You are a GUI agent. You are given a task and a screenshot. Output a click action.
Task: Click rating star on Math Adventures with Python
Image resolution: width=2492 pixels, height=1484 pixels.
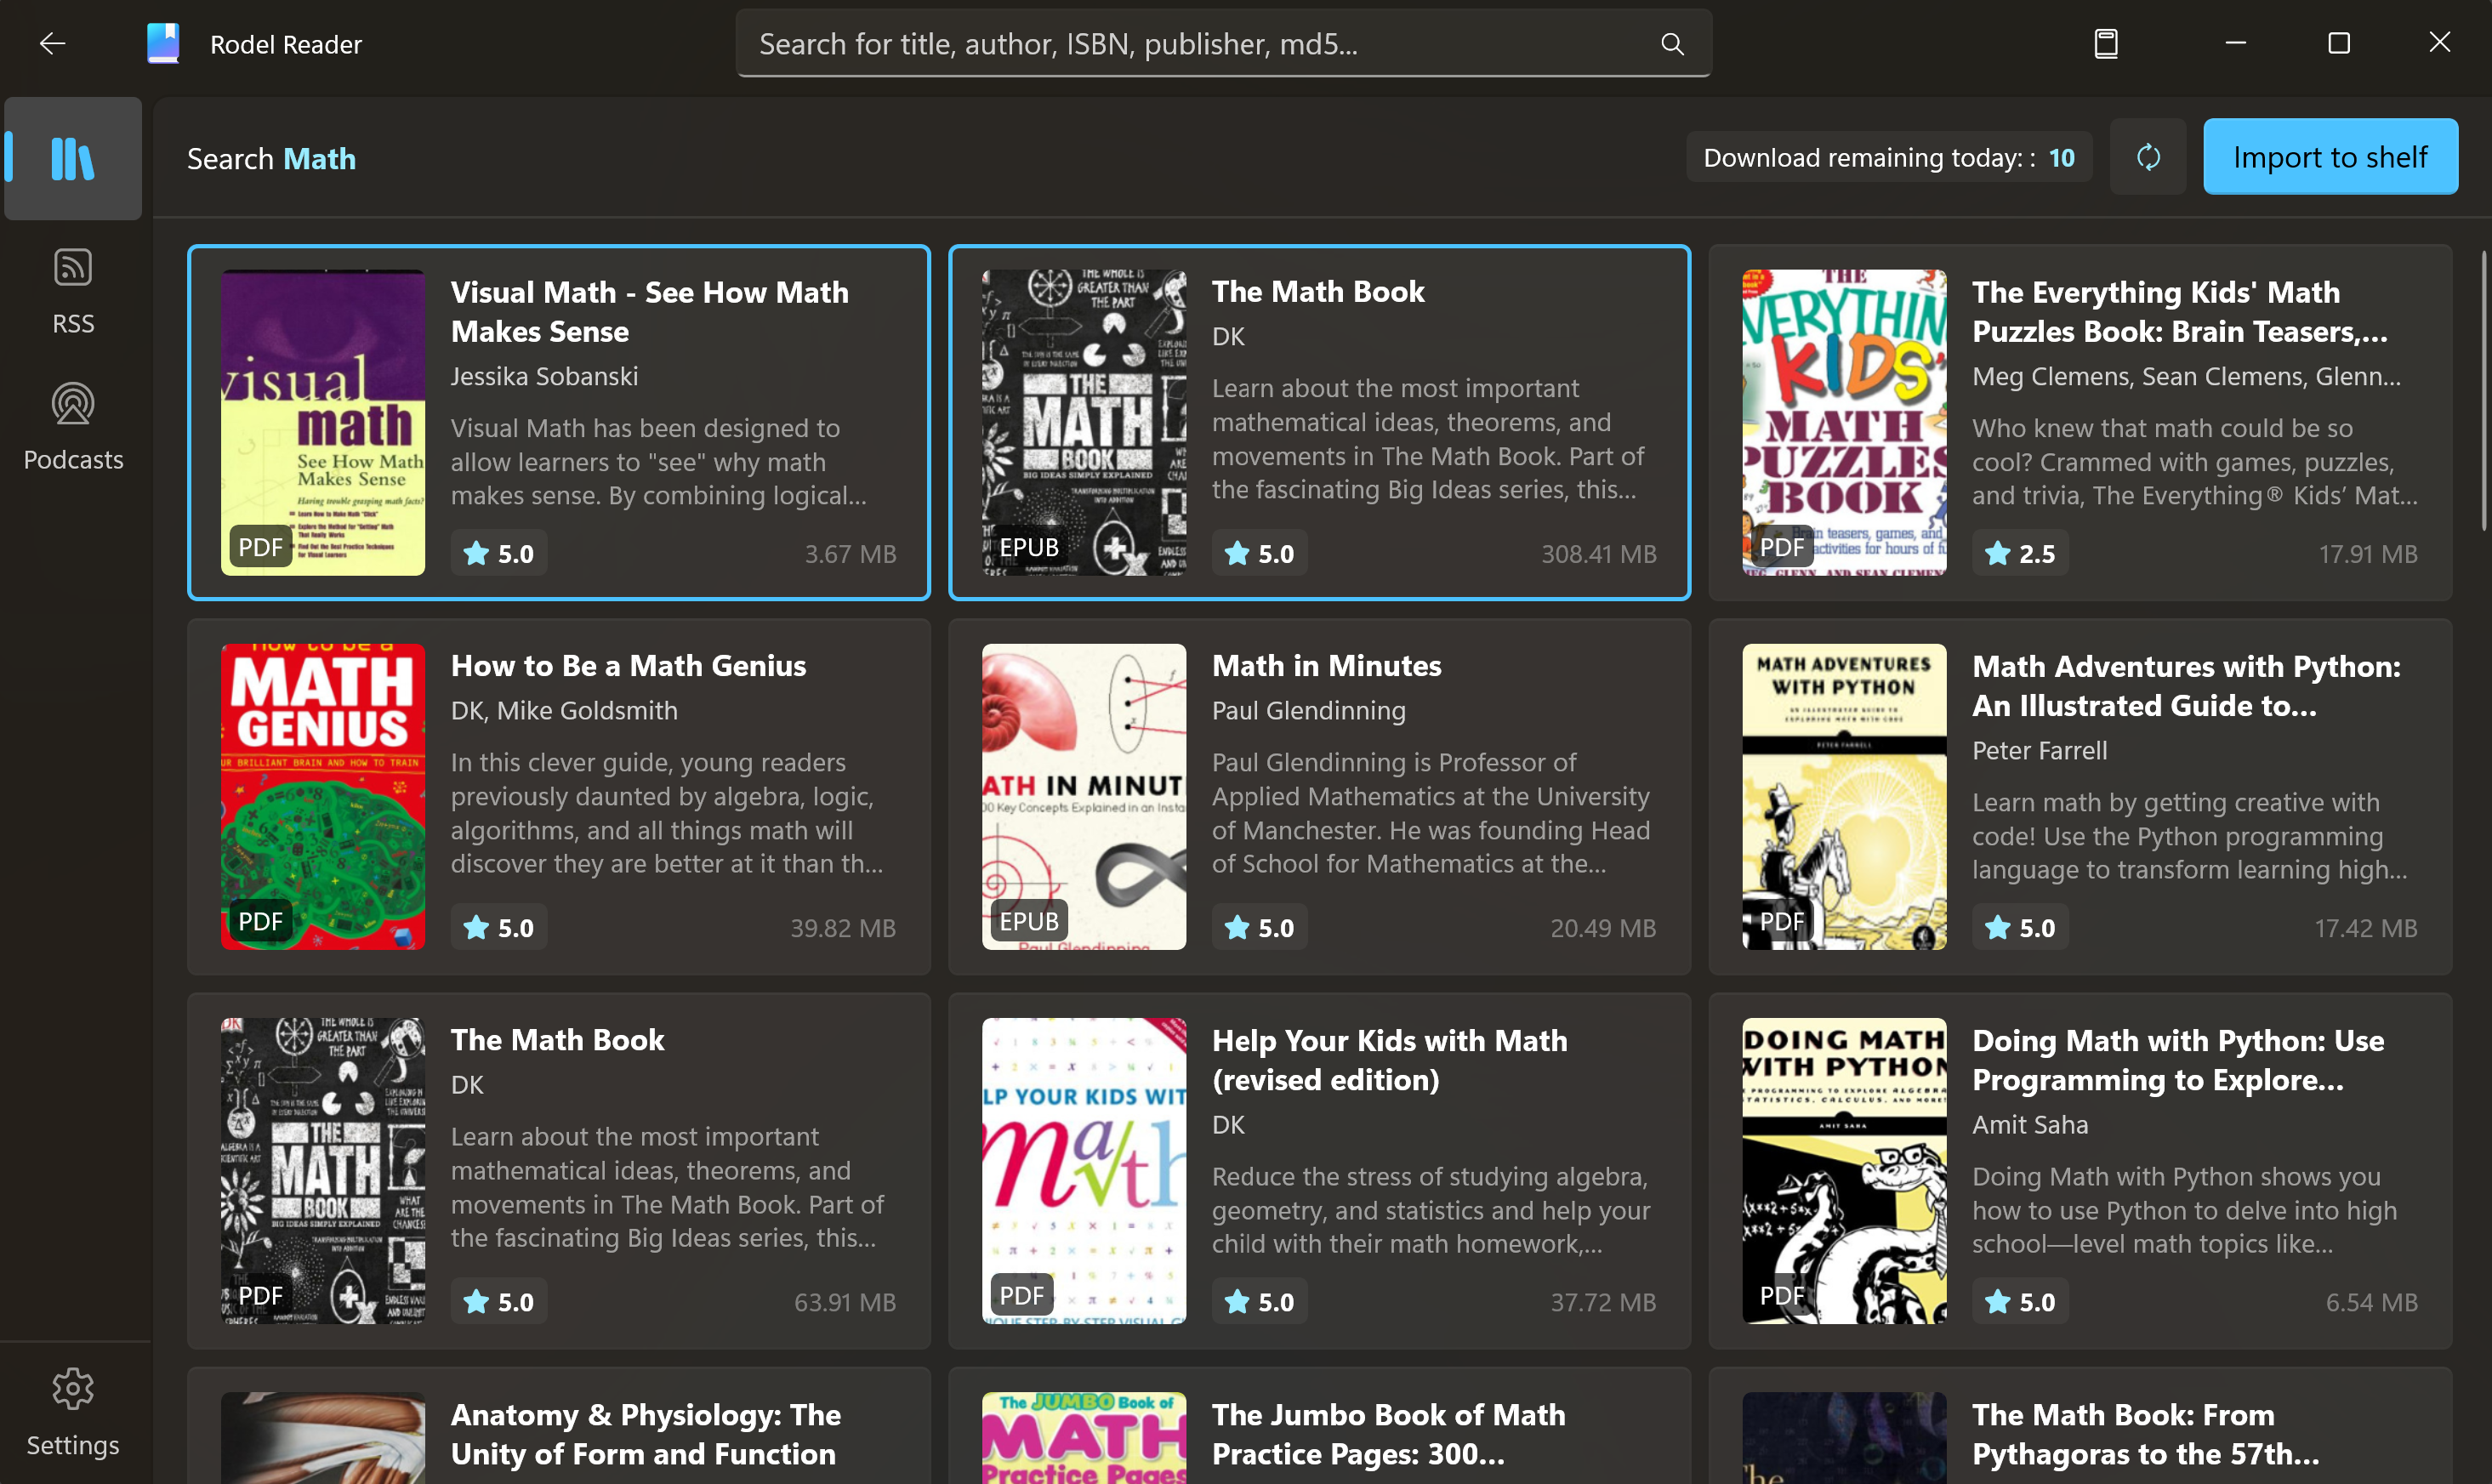(x=1998, y=927)
